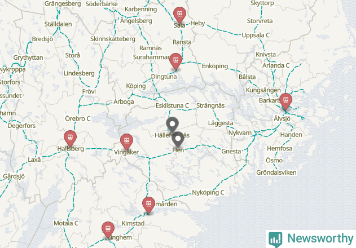356x248 pixels.
Task: Click the Arlanda C station label
Action: point(276,65)
